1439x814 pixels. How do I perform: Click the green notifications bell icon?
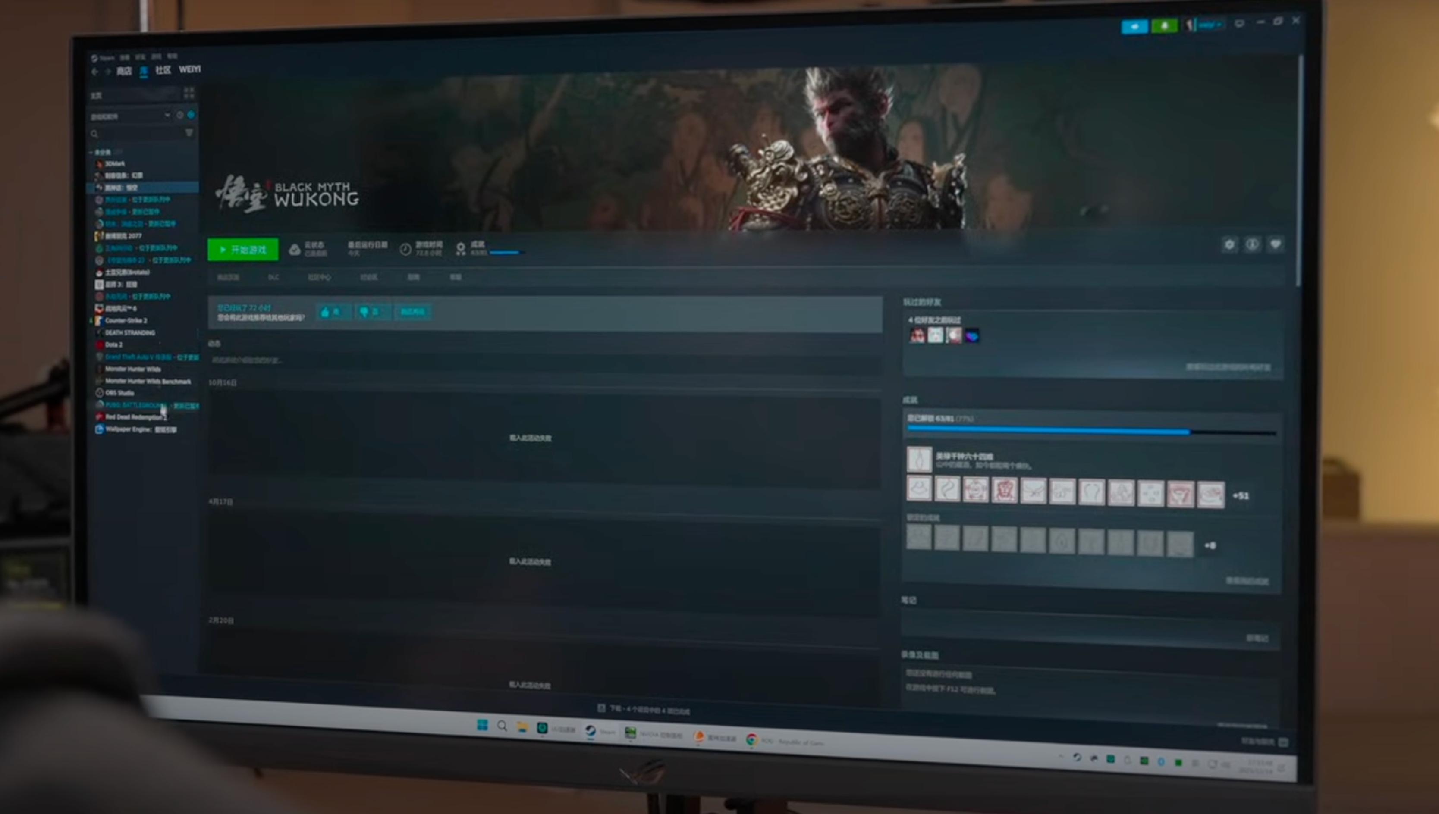[x=1164, y=26]
